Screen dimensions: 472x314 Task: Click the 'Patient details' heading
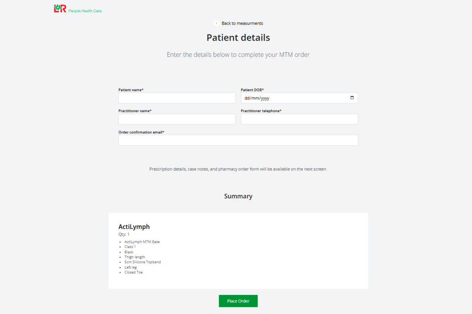click(x=238, y=38)
